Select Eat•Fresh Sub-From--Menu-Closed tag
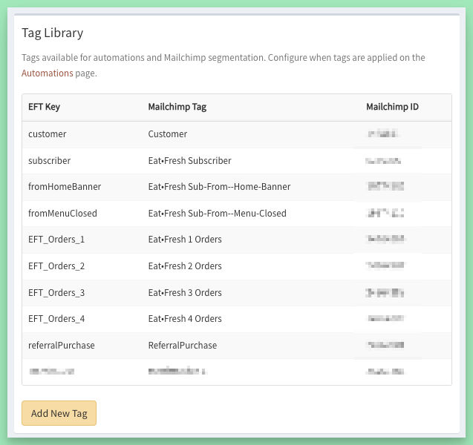Screen dimensions: 473x445 click(217, 214)
